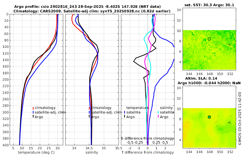Select the Argo profile title text
Screen dimensions: 242x156
point(87,7)
